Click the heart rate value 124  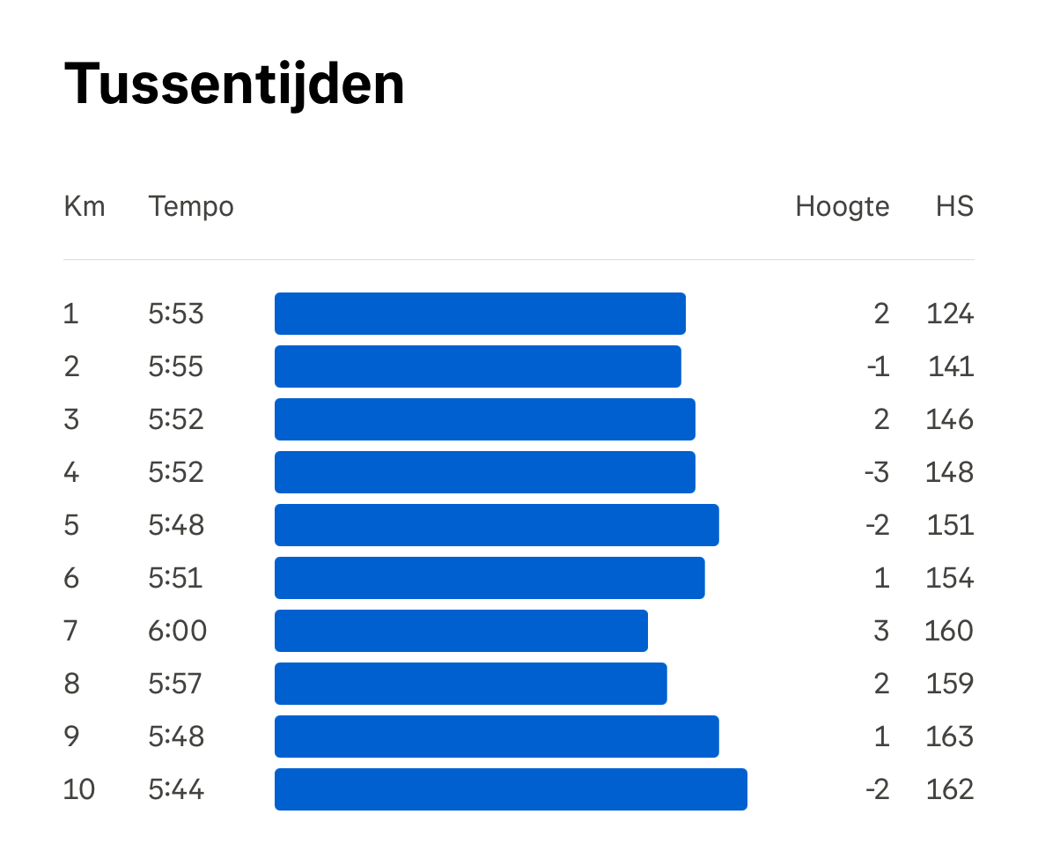click(x=949, y=314)
